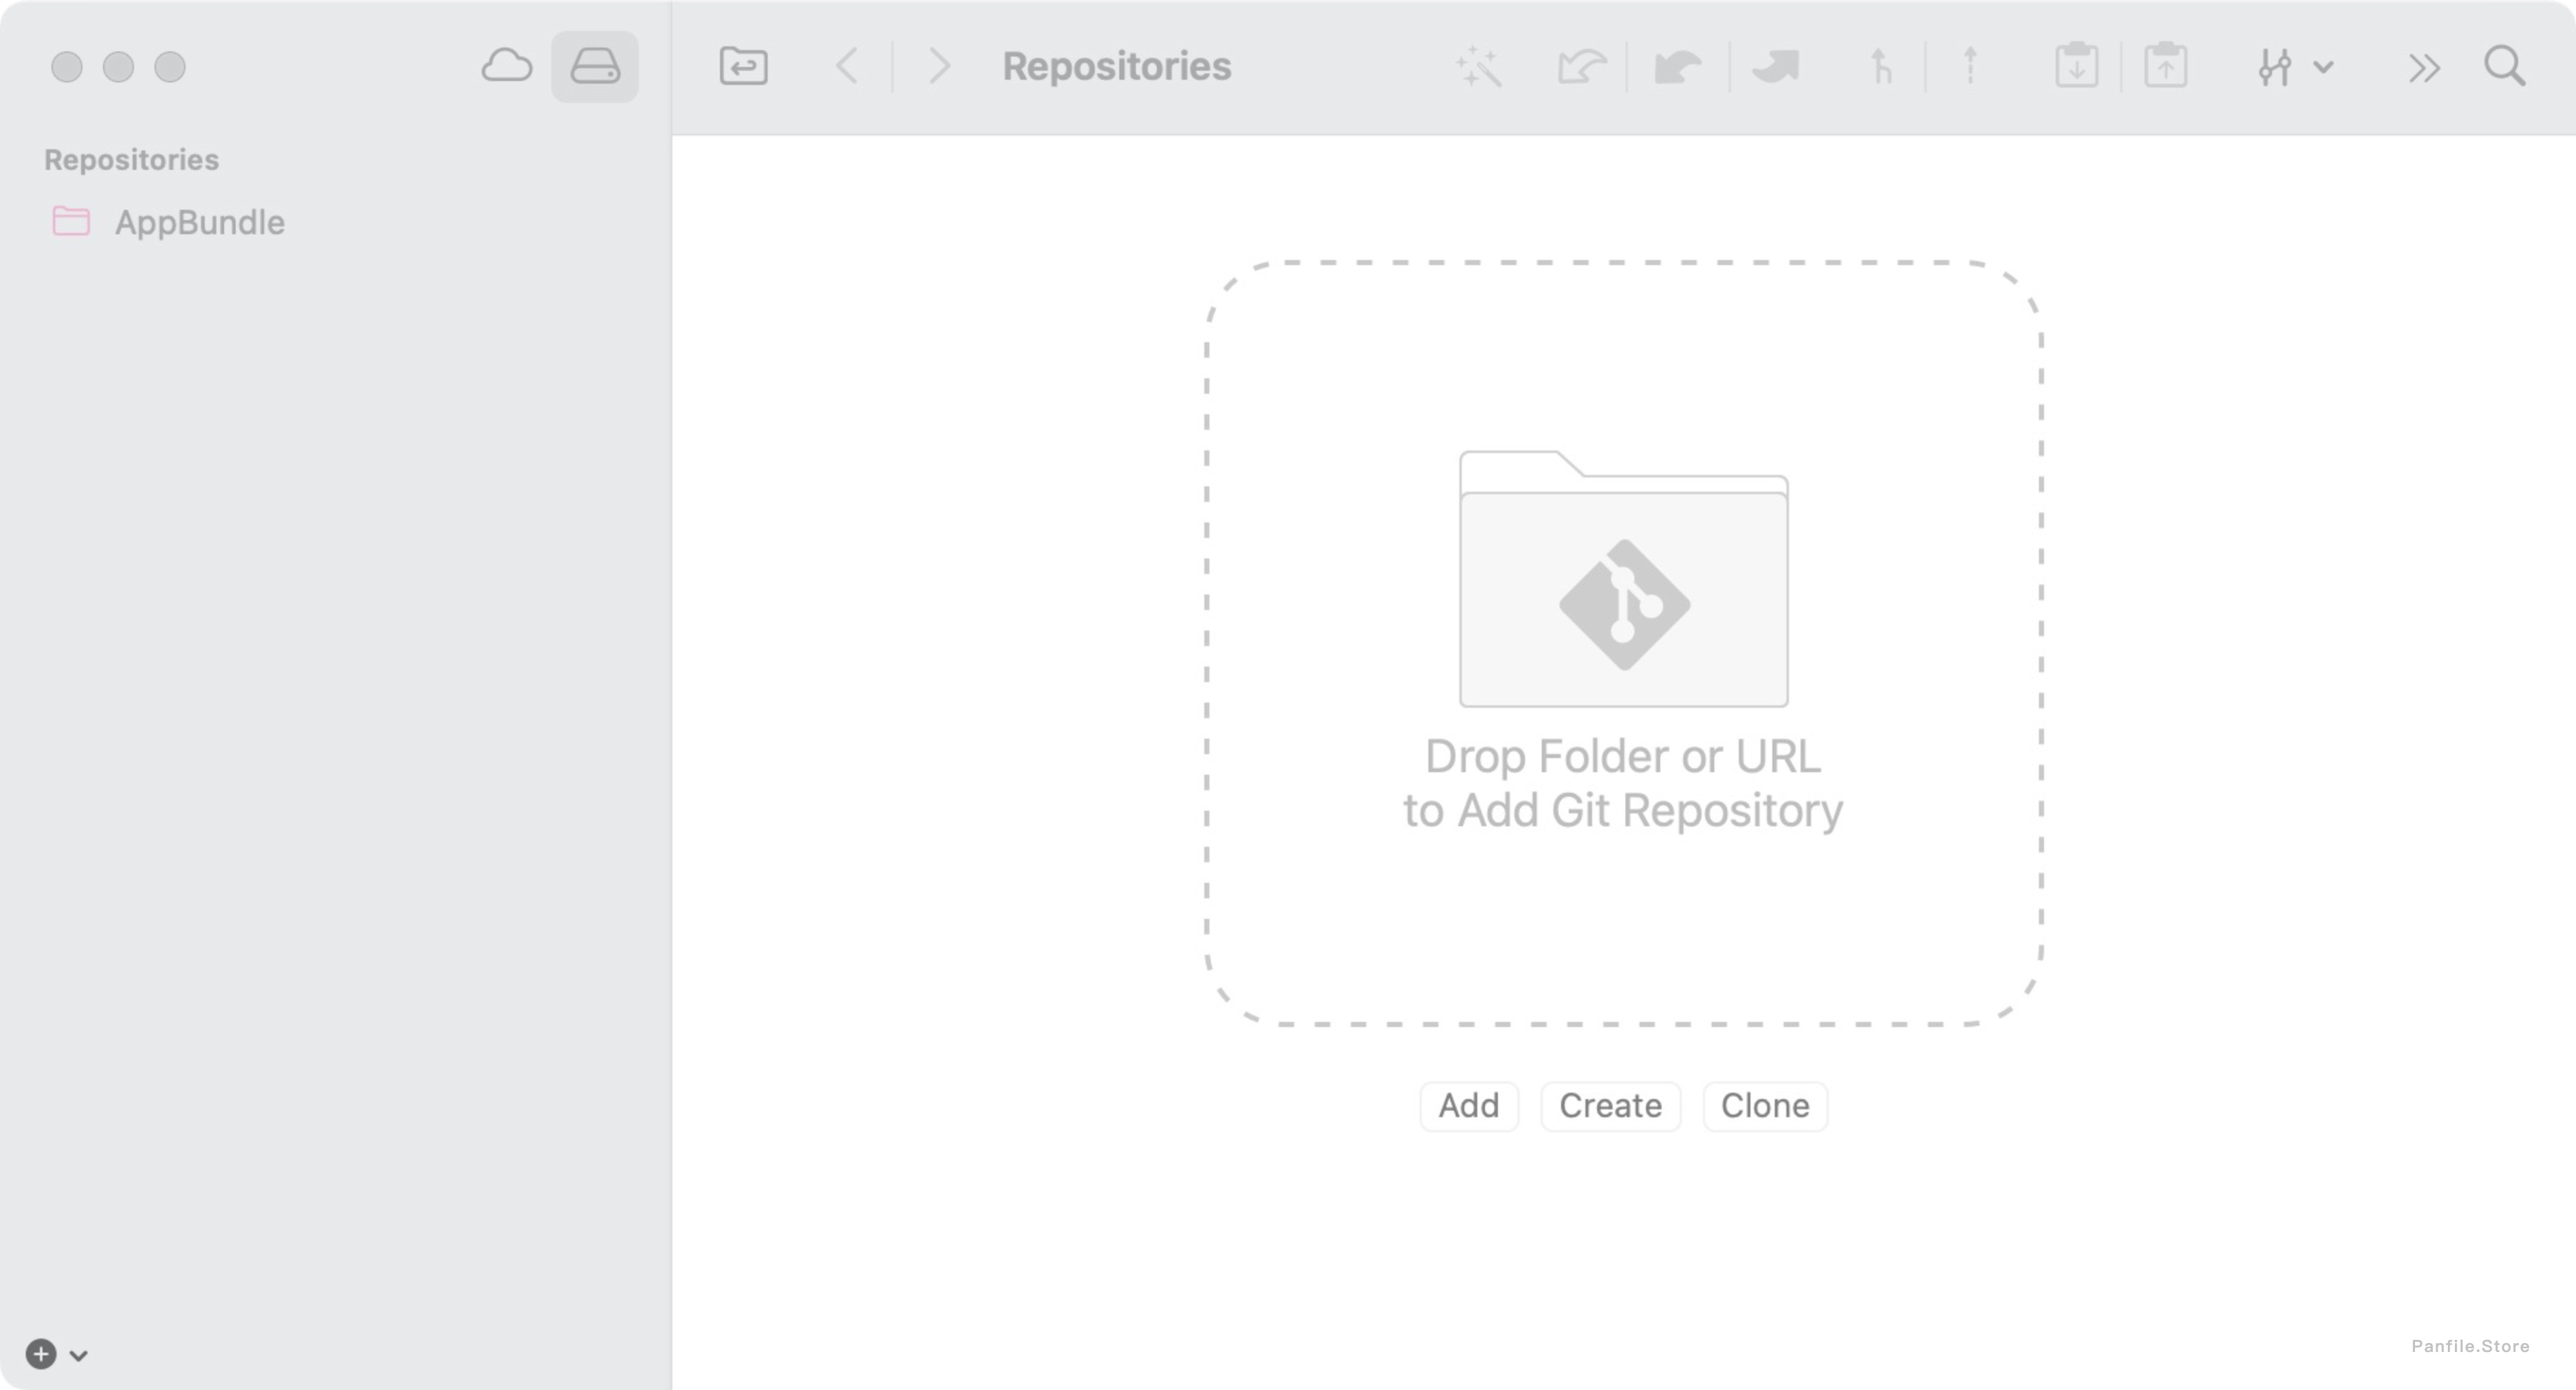The height and width of the screenshot is (1390, 2576).
Task: Click the Add button
Action: [1469, 1106]
